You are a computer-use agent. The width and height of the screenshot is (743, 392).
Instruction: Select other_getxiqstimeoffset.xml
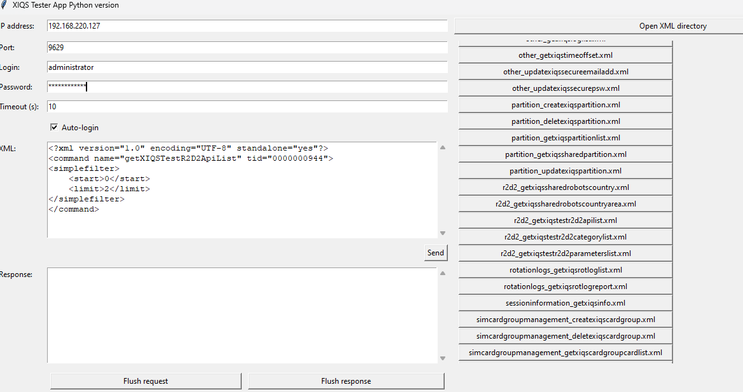point(565,55)
